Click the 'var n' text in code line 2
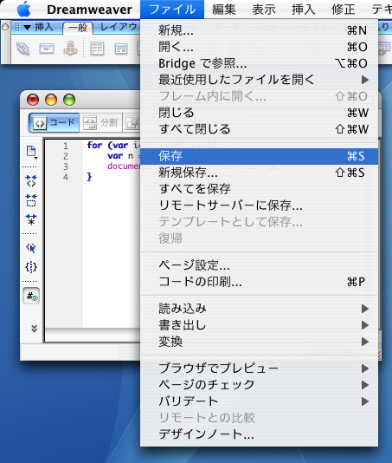 tap(120, 155)
